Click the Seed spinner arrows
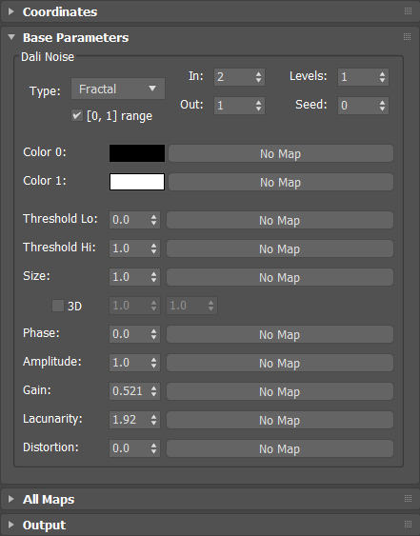 [382, 106]
